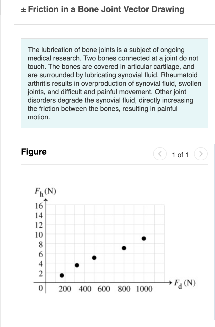The height and width of the screenshot is (327, 215).
Task: Select the data point near 200 N
Action: (61, 276)
